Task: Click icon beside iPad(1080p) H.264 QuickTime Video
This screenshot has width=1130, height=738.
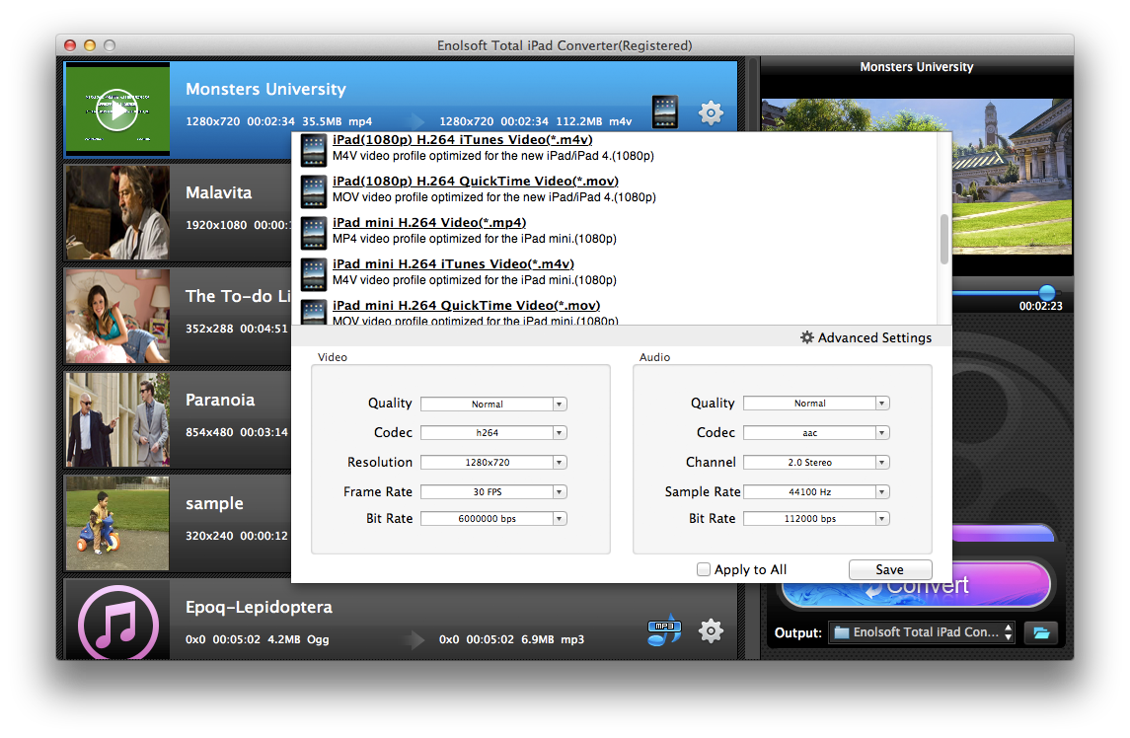Action: pyautogui.click(x=314, y=191)
